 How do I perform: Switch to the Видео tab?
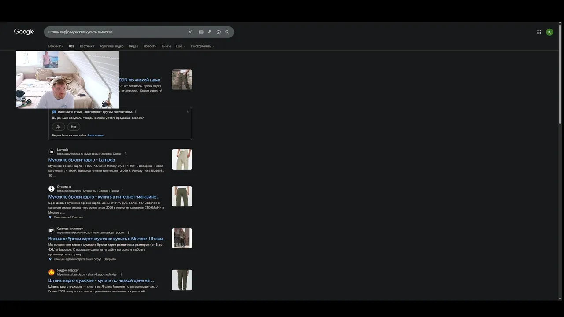(134, 46)
